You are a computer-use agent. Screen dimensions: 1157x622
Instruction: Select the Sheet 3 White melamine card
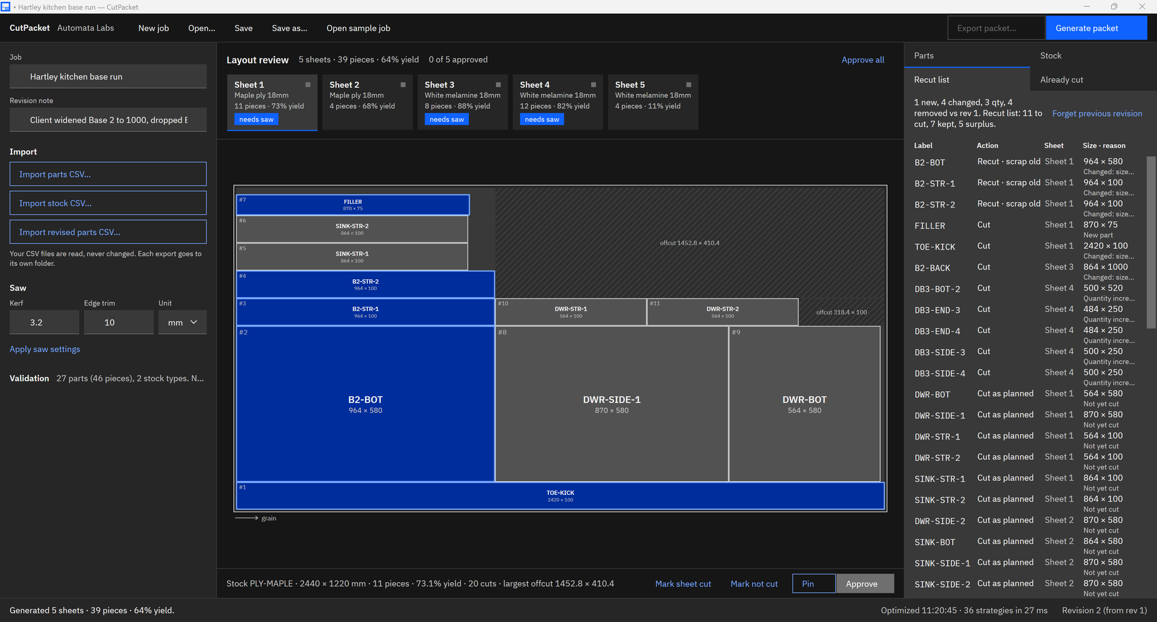[x=463, y=102]
